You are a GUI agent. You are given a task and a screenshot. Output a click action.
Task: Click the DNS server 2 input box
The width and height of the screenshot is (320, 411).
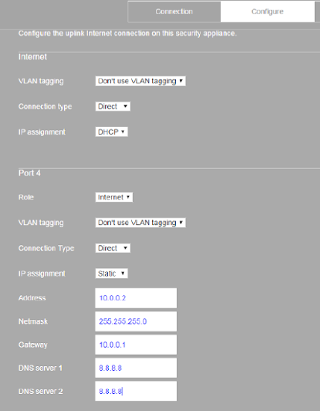pos(136,392)
